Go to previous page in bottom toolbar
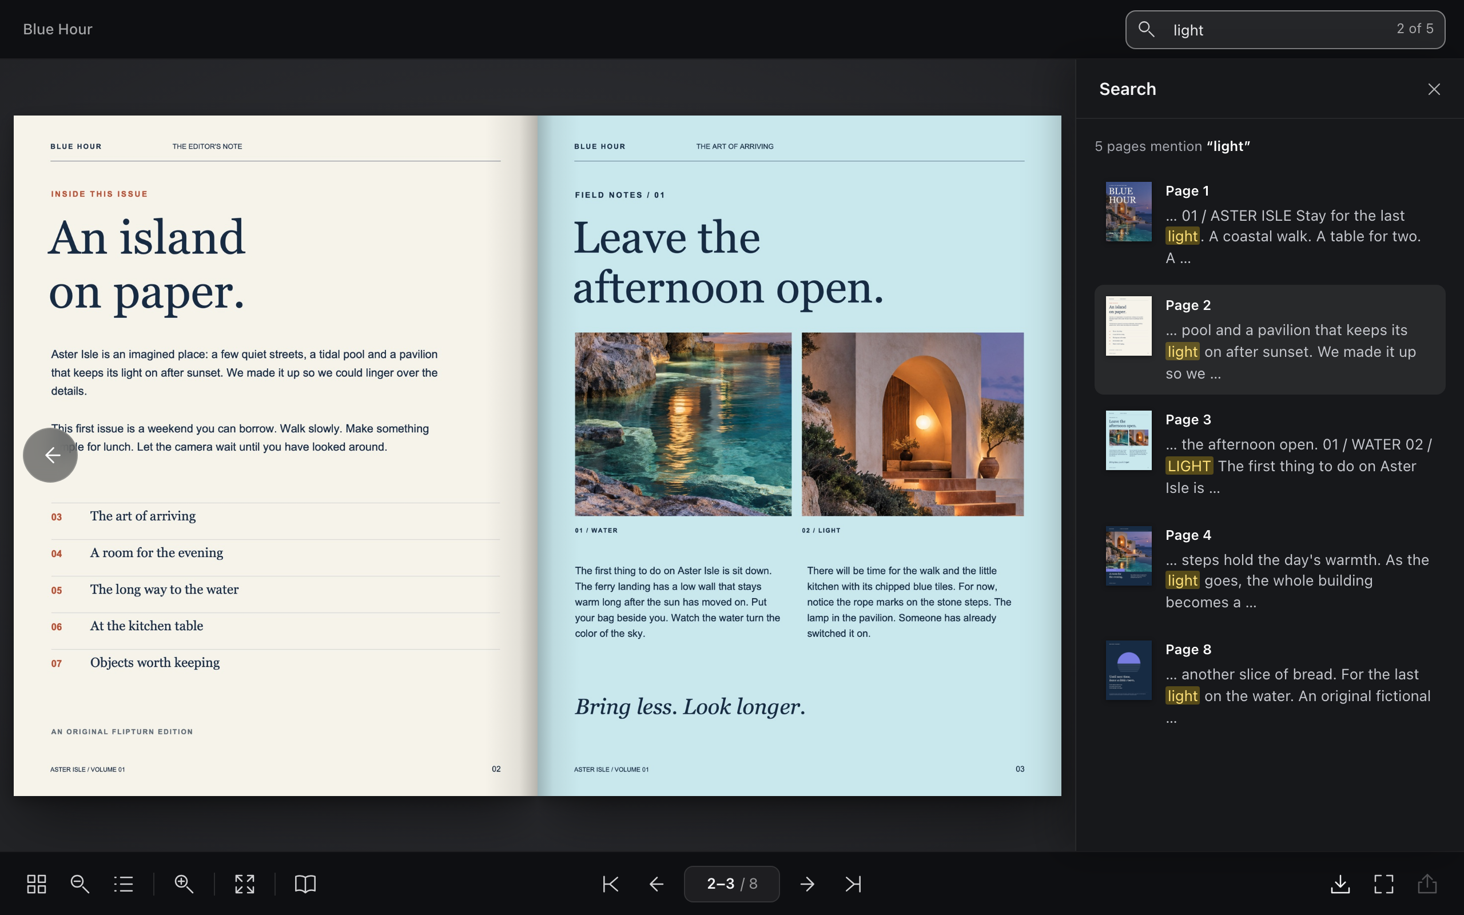This screenshot has width=1464, height=915. [657, 884]
